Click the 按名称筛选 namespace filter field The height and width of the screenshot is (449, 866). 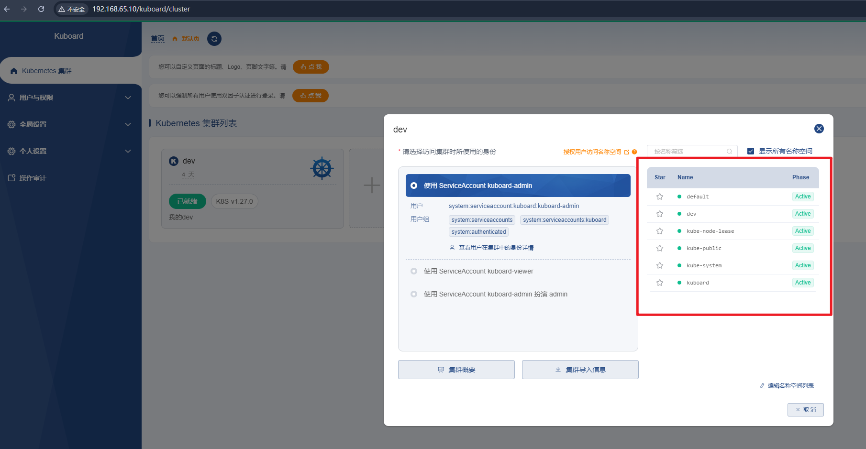click(692, 151)
